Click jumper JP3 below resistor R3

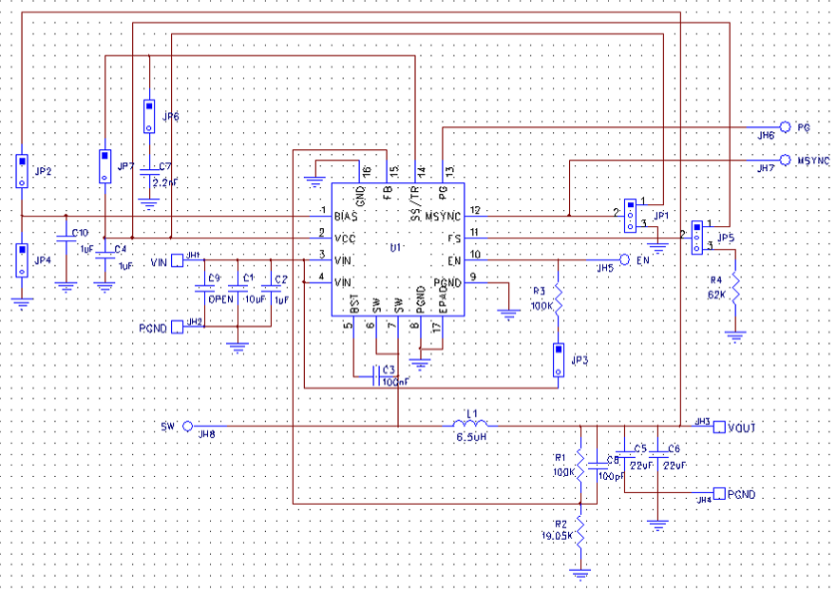pyautogui.click(x=559, y=359)
